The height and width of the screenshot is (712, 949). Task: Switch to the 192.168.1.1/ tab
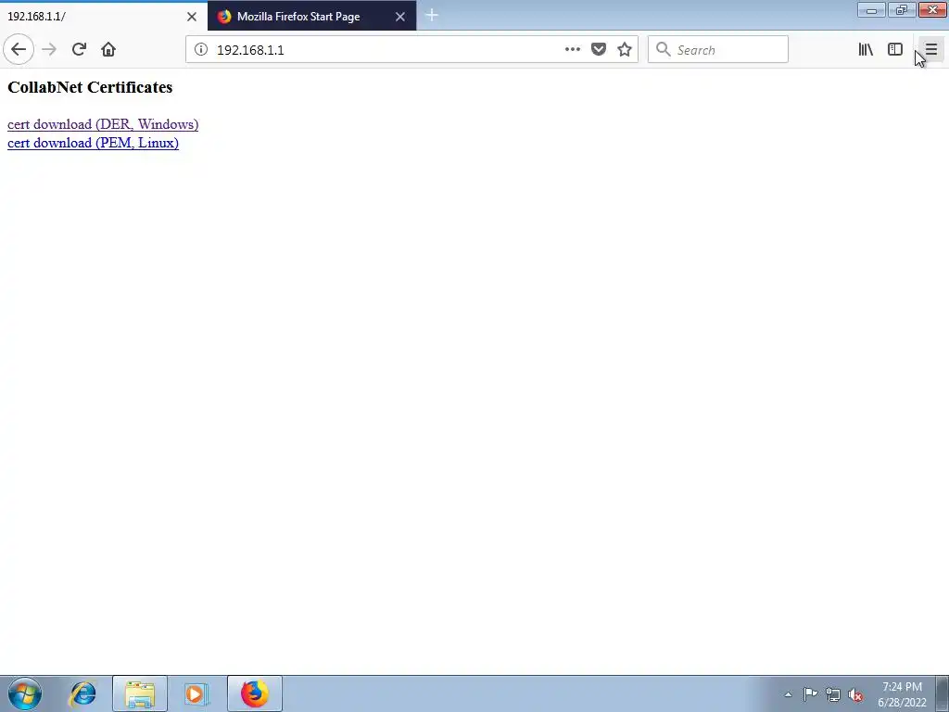tap(104, 17)
